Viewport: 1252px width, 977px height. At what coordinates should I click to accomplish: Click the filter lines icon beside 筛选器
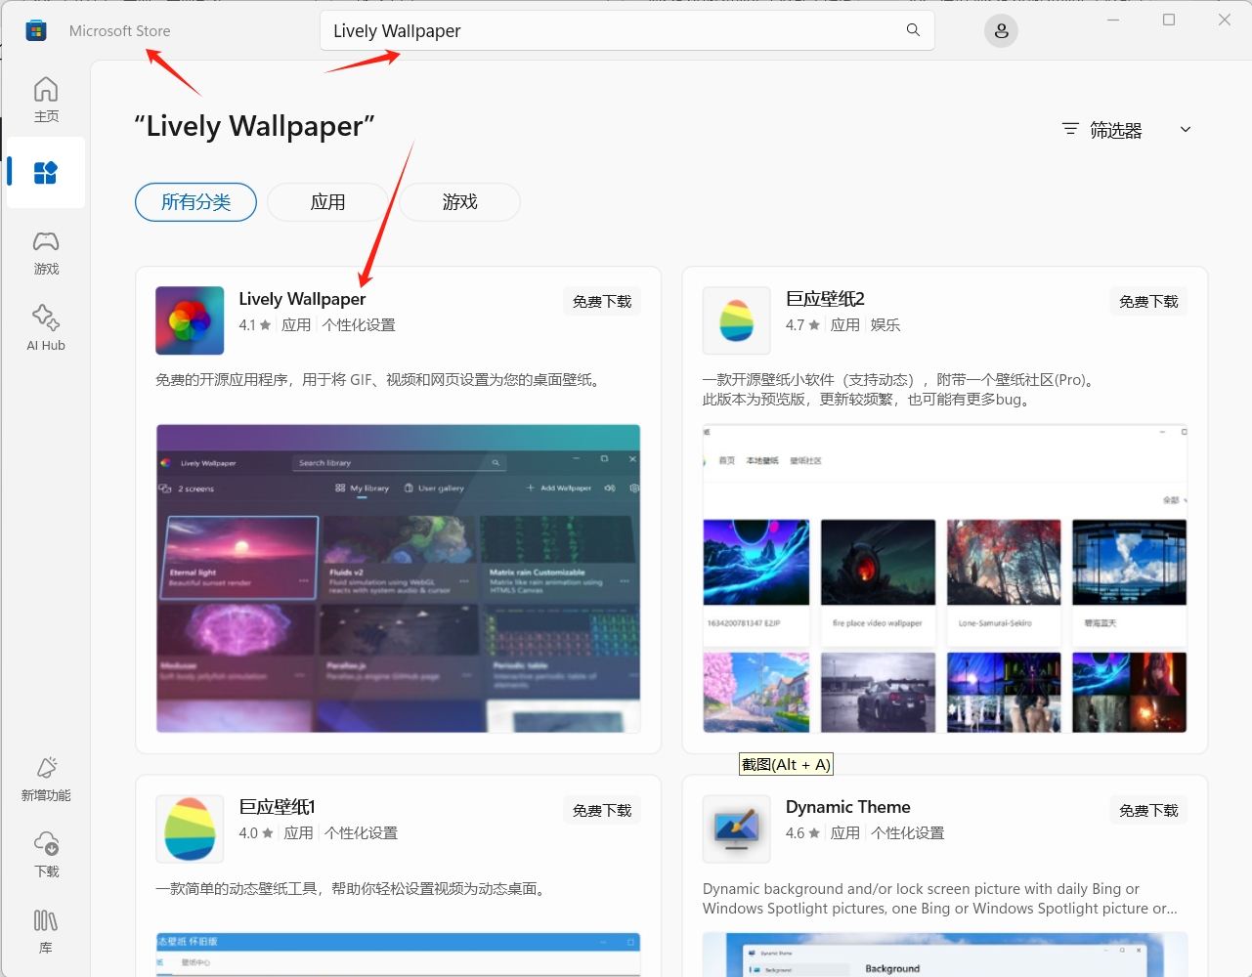point(1070,129)
